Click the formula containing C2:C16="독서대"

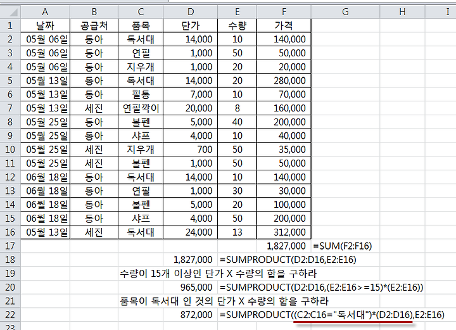332,315
